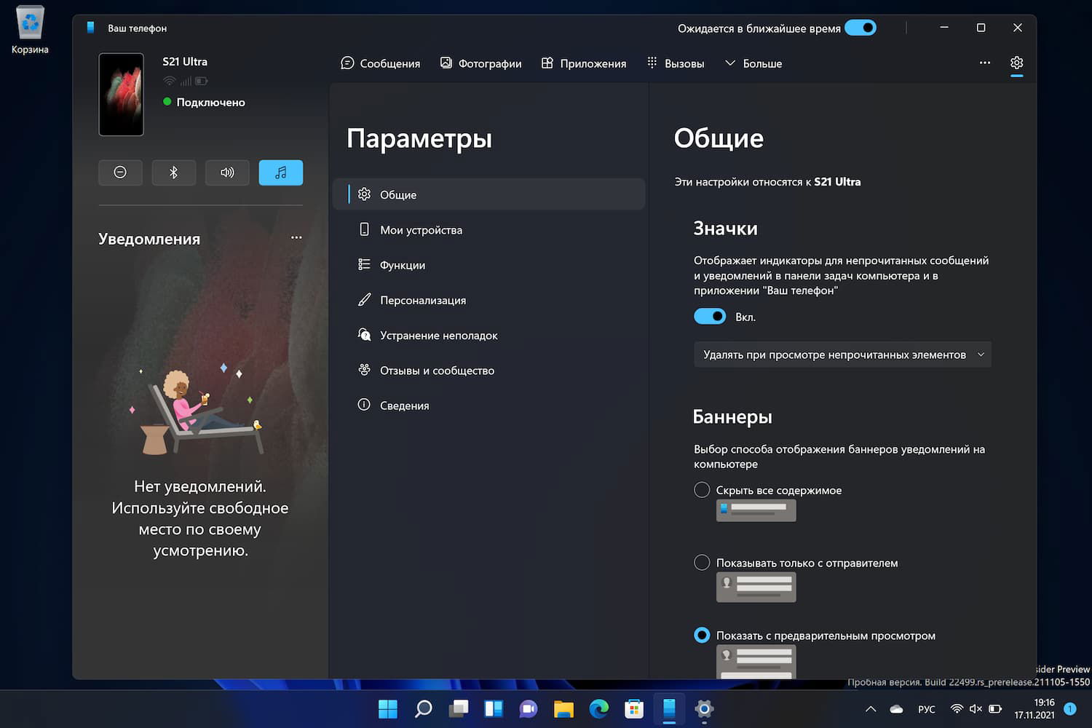Screen dimensions: 1092x728
Task: Open the Персонализация settings section
Action: tap(489, 300)
